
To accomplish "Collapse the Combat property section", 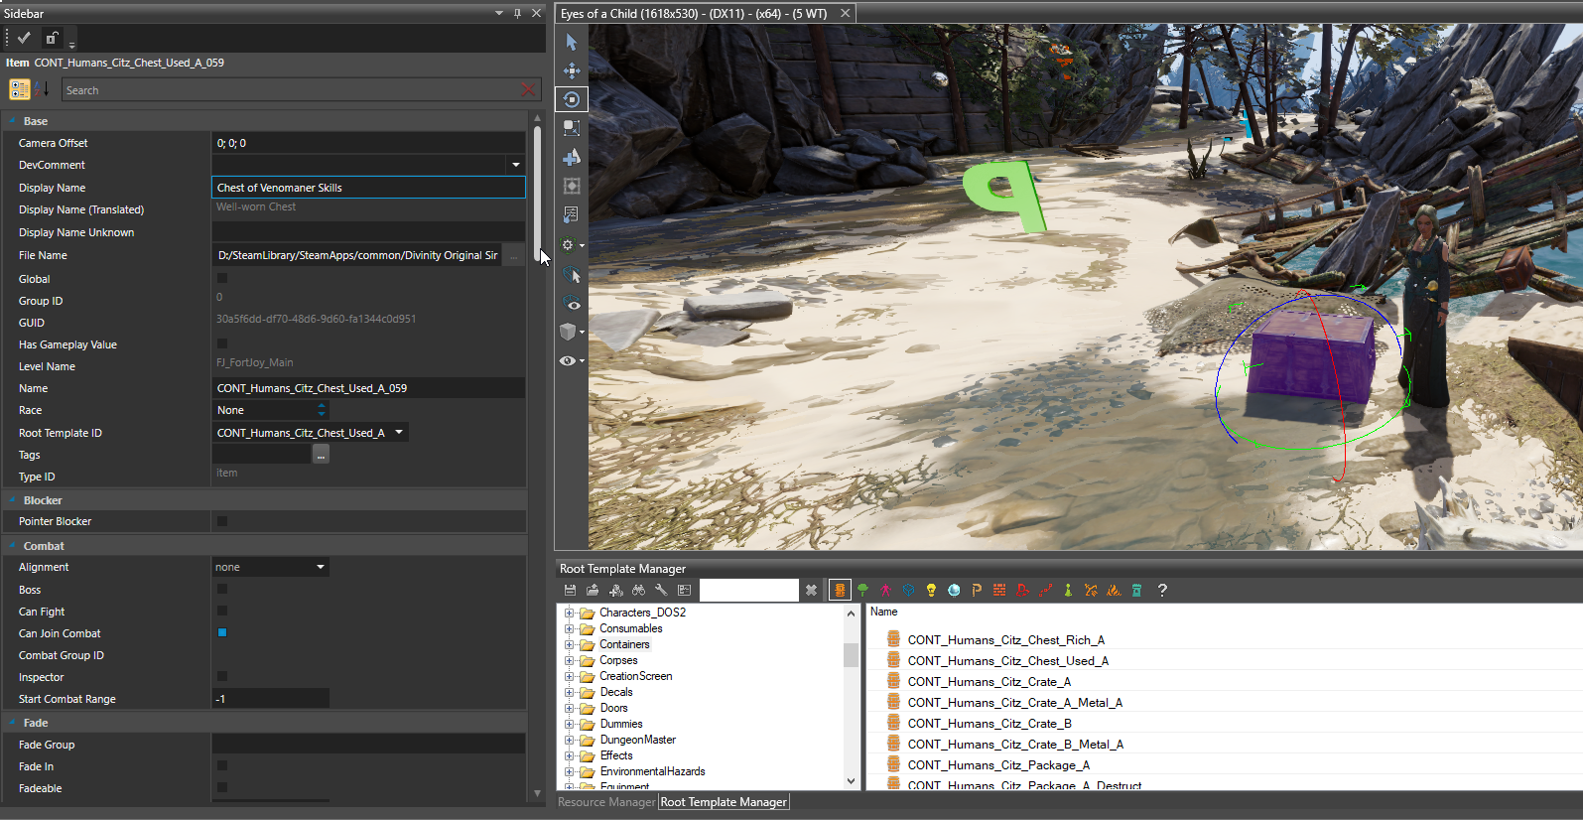I will (x=13, y=546).
